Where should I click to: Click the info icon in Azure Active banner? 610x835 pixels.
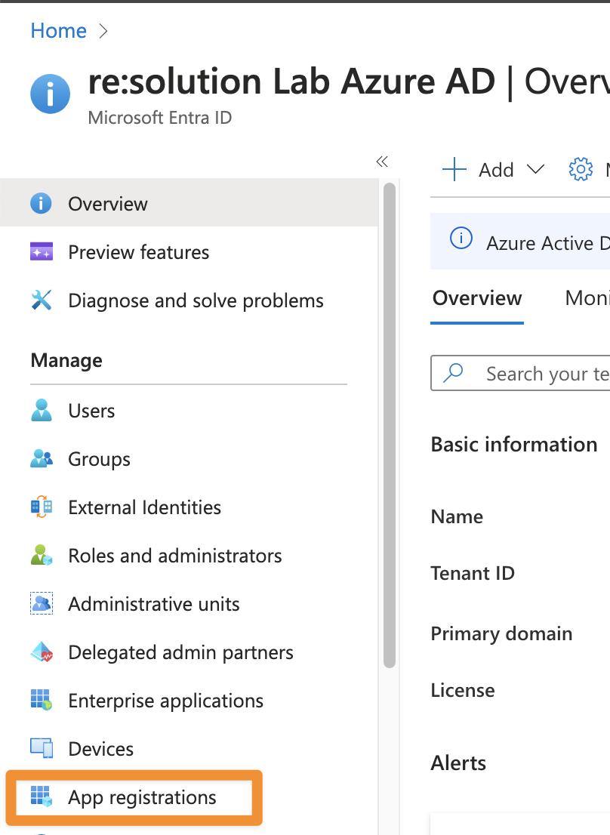point(461,238)
